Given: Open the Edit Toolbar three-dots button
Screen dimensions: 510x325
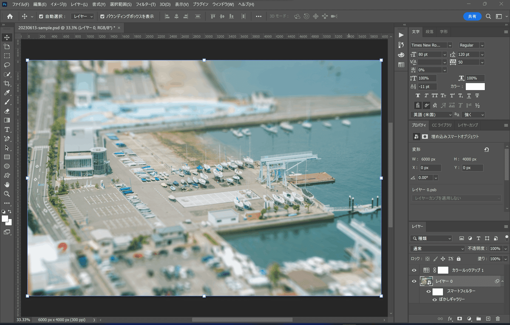Looking at the screenshot, I should tap(7, 203).
